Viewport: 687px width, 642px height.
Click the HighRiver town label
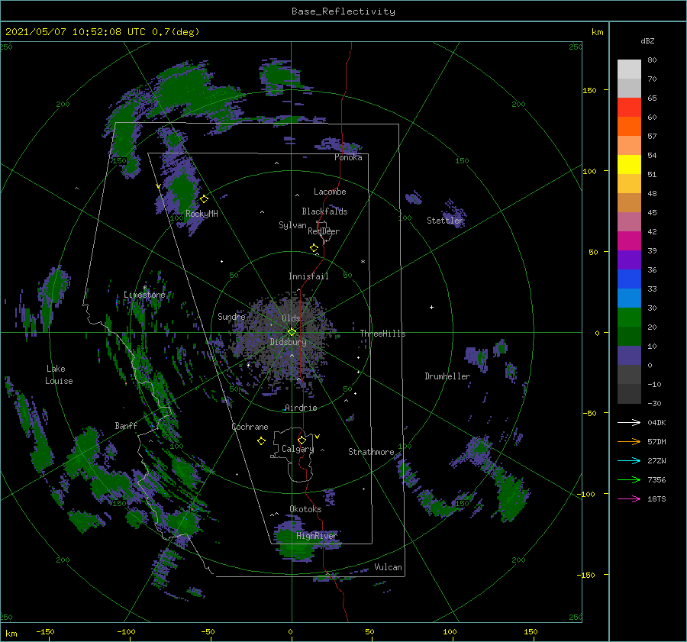[316, 536]
